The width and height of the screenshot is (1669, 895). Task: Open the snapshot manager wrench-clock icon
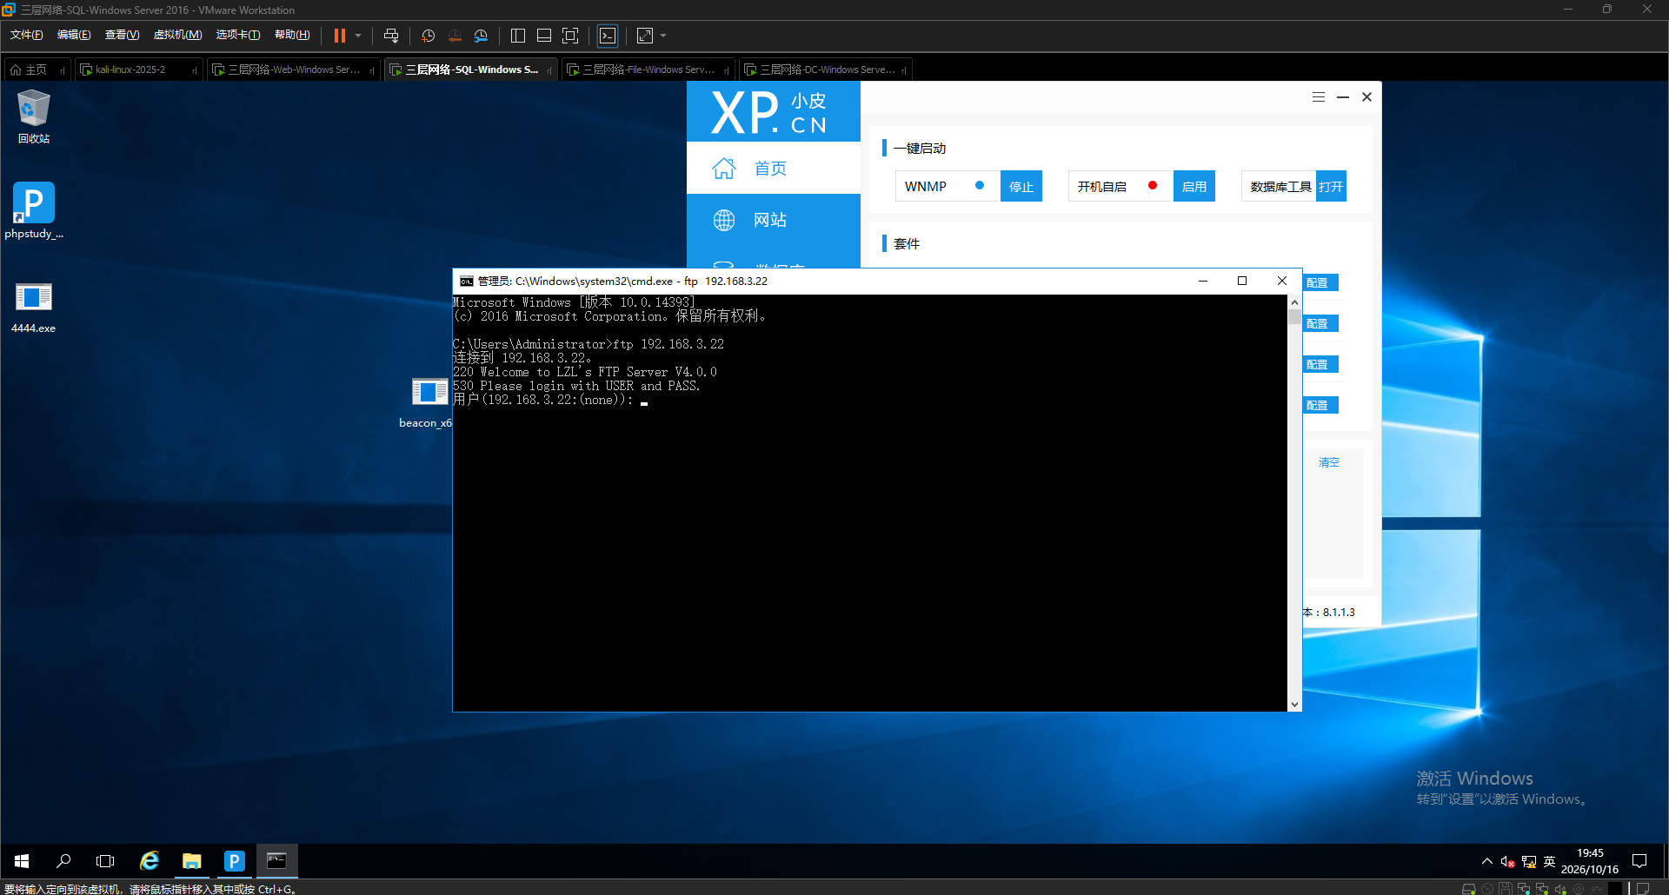click(481, 36)
